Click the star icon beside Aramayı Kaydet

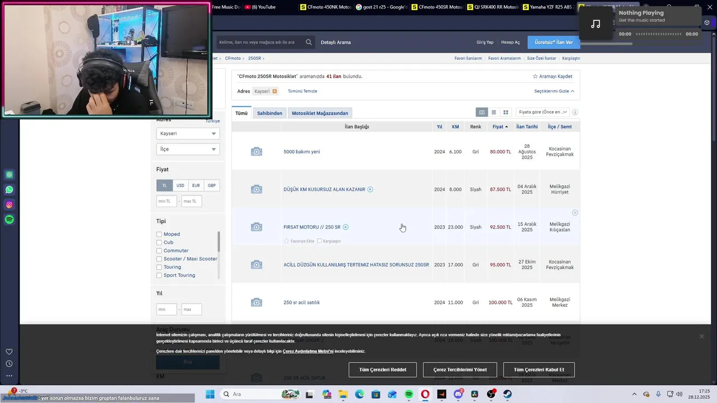pyautogui.click(x=535, y=76)
